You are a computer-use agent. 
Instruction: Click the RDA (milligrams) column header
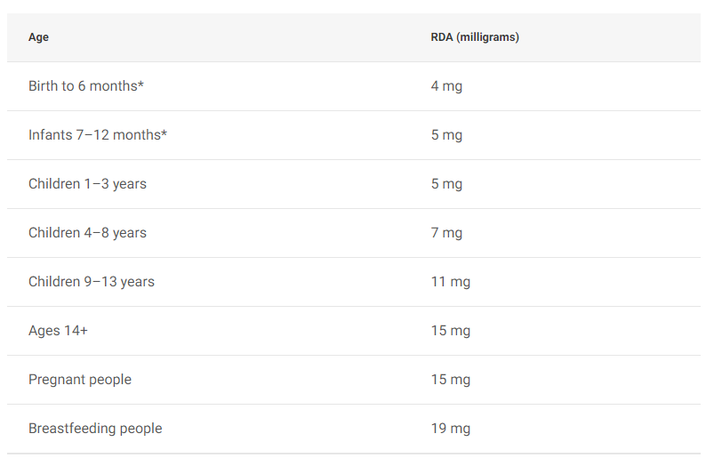click(x=475, y=37)
